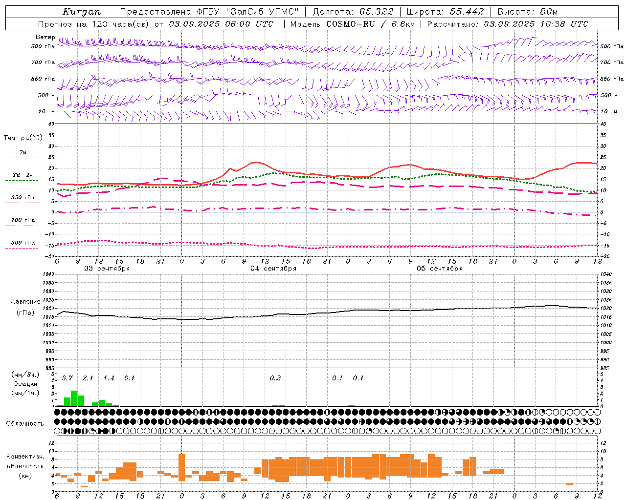
Task: Click the 0.2 precipitation value
Action: (x=275, y=378)
